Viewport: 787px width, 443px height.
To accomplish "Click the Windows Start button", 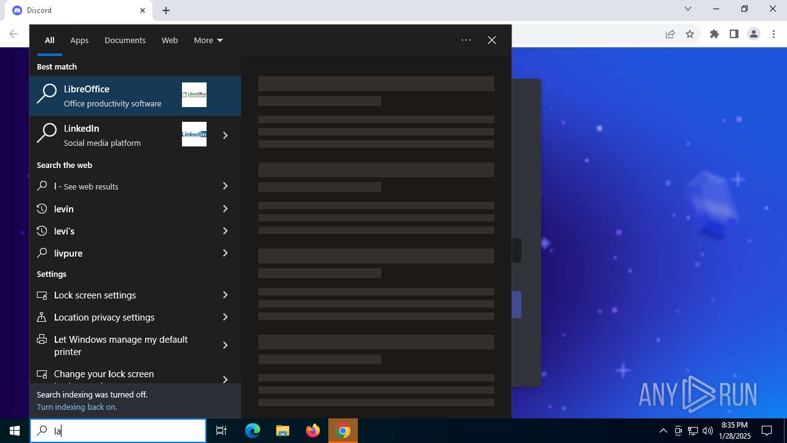I will (15, 431).
